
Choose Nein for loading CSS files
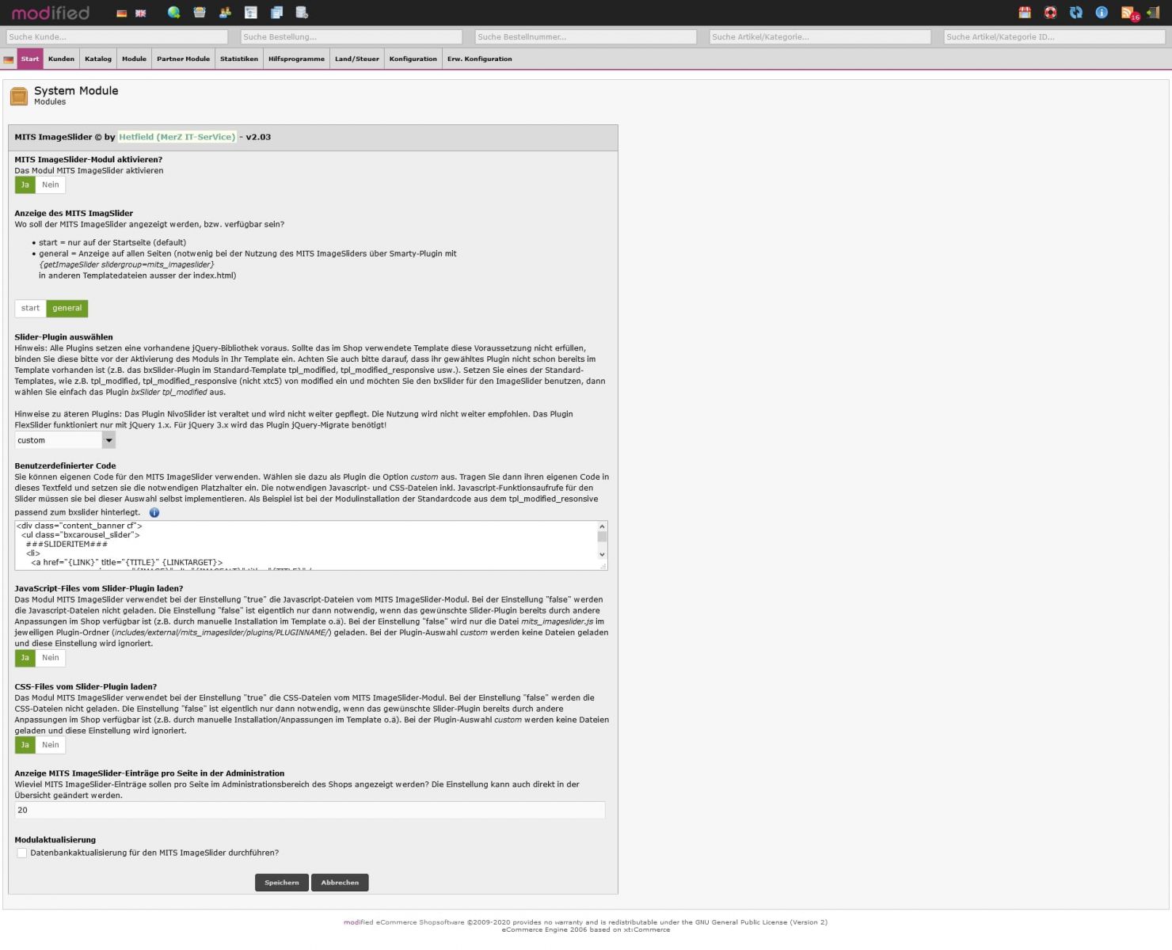click(51, 745)
